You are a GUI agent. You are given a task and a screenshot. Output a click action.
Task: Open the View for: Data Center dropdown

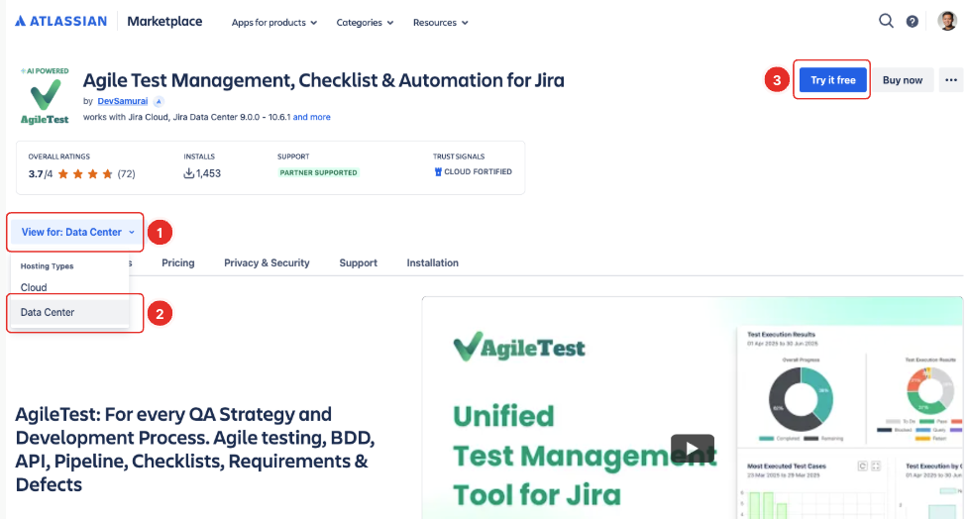click(x=77, y=232)
